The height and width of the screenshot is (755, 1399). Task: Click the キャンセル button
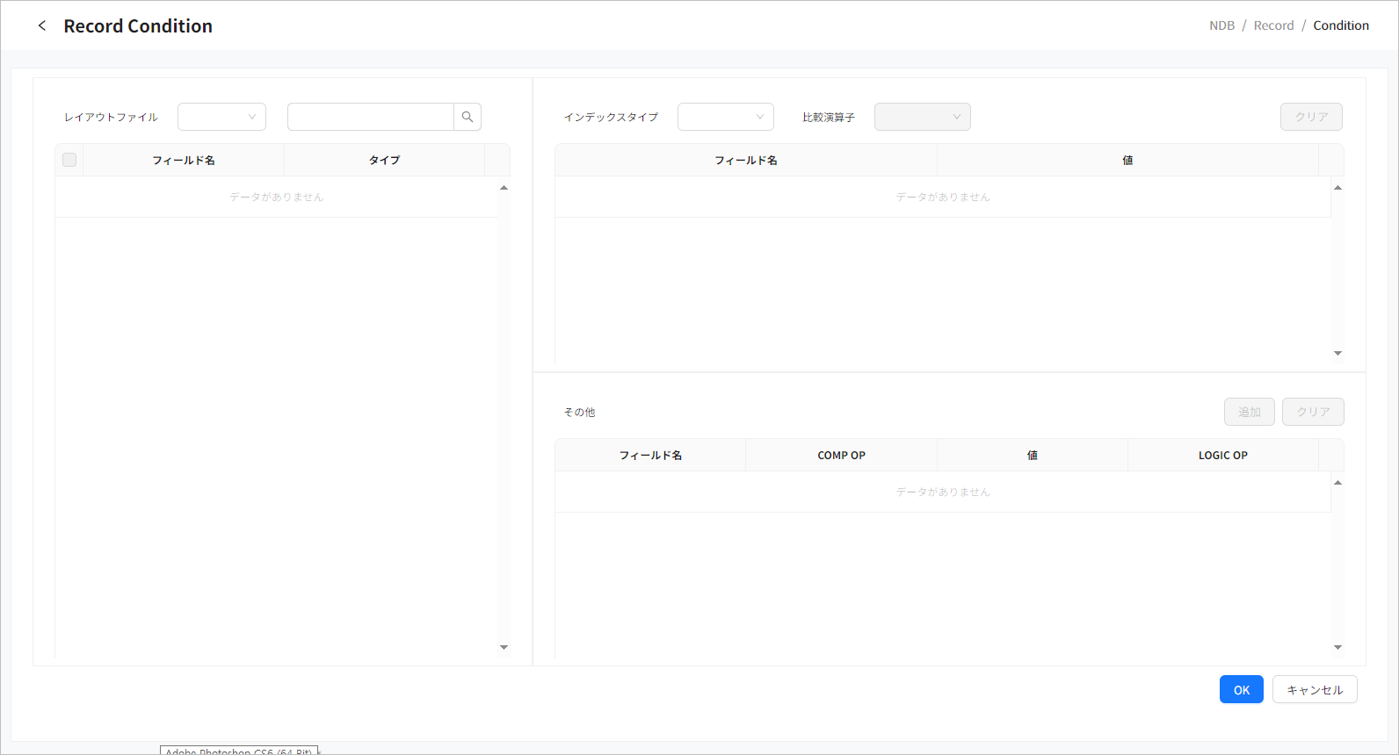1314,690
